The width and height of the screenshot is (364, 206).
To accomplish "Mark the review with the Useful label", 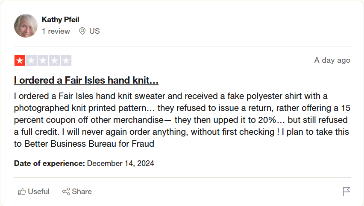I will (x=38, y=191).
